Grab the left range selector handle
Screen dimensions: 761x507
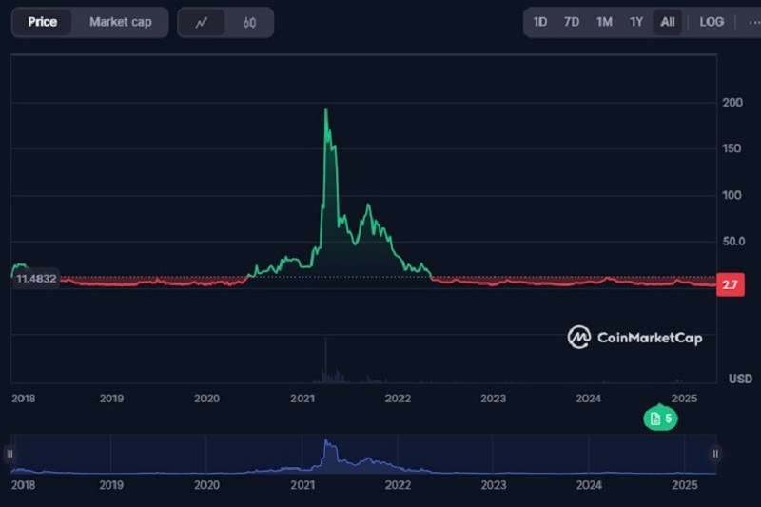(x=10, y=454)
